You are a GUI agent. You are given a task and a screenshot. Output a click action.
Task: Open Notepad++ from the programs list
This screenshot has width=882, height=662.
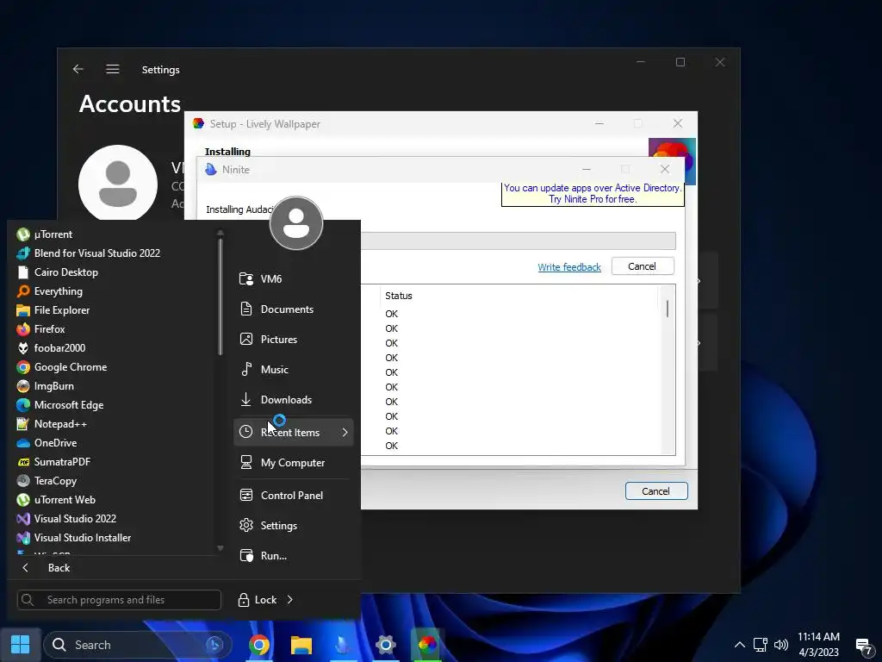click(53, 424)
